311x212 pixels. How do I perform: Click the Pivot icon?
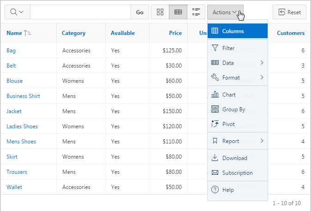point(215,124)
